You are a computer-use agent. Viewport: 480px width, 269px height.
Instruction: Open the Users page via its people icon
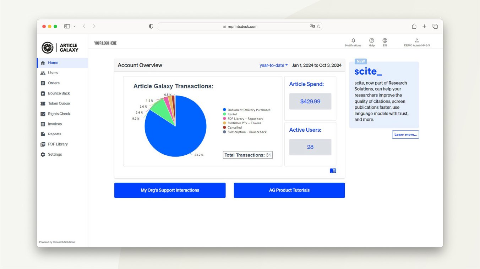pyautogui.click(x=43, y=73)
